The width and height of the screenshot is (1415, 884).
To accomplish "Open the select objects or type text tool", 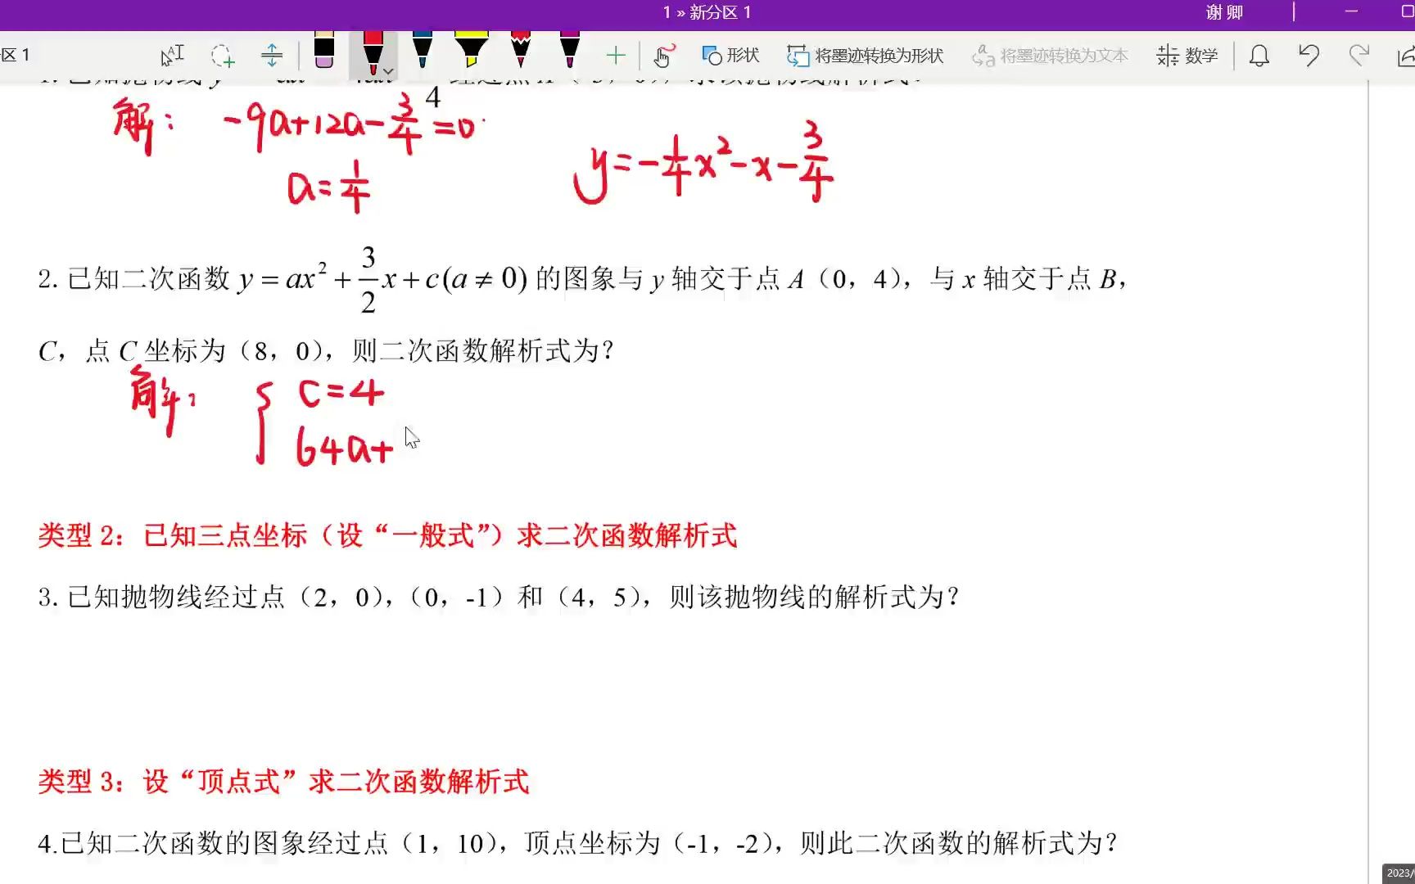I will pos(174,54).
